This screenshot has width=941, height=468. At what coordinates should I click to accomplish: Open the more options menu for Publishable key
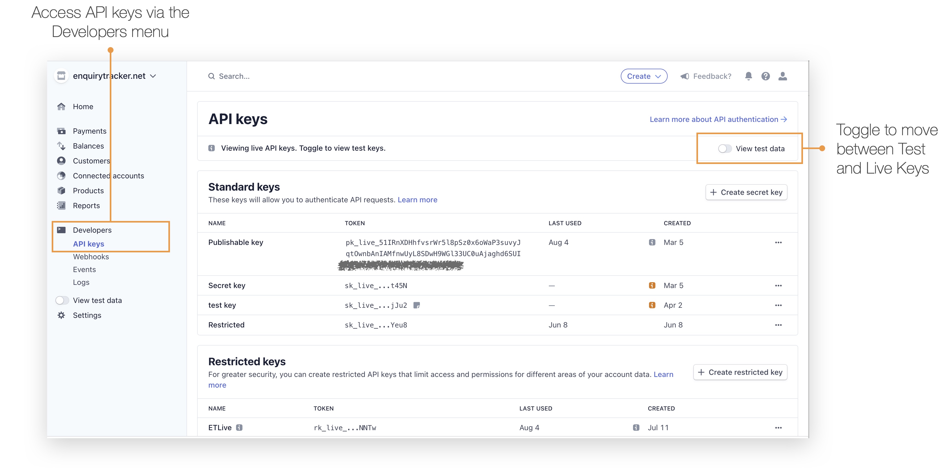click(x=778, y=243)
